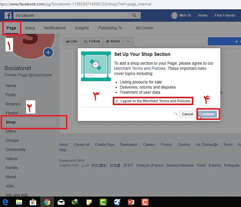Open PowerPoint from the taskbar
Image resolution: width=241 pixels, height=207 pixels.
[x=131, y=202]
